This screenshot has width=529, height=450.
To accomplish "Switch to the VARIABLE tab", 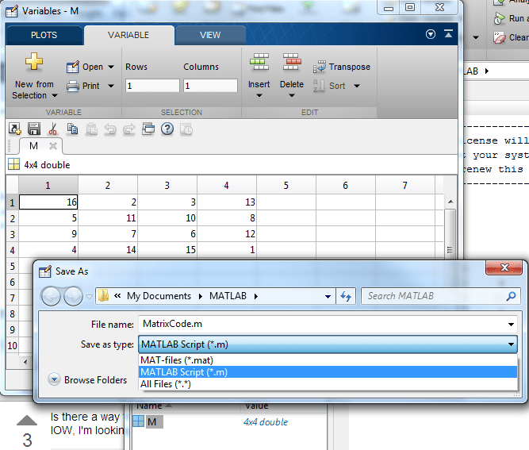I will pyautogui.click(x=128, y=35).
